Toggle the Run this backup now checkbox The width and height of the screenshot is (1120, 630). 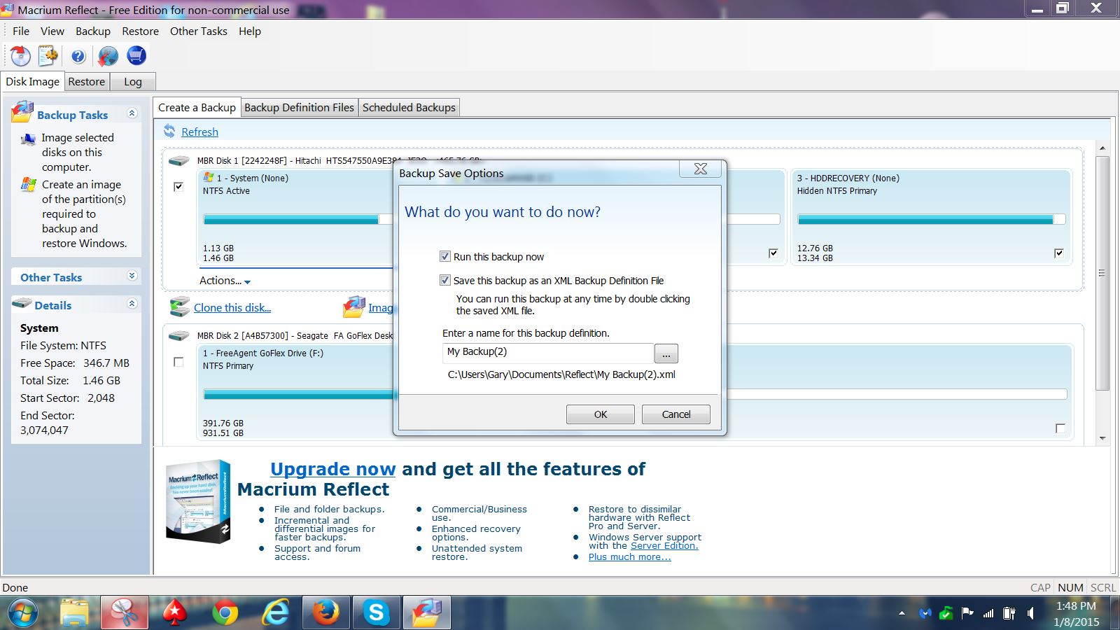[x=444, y=256]
